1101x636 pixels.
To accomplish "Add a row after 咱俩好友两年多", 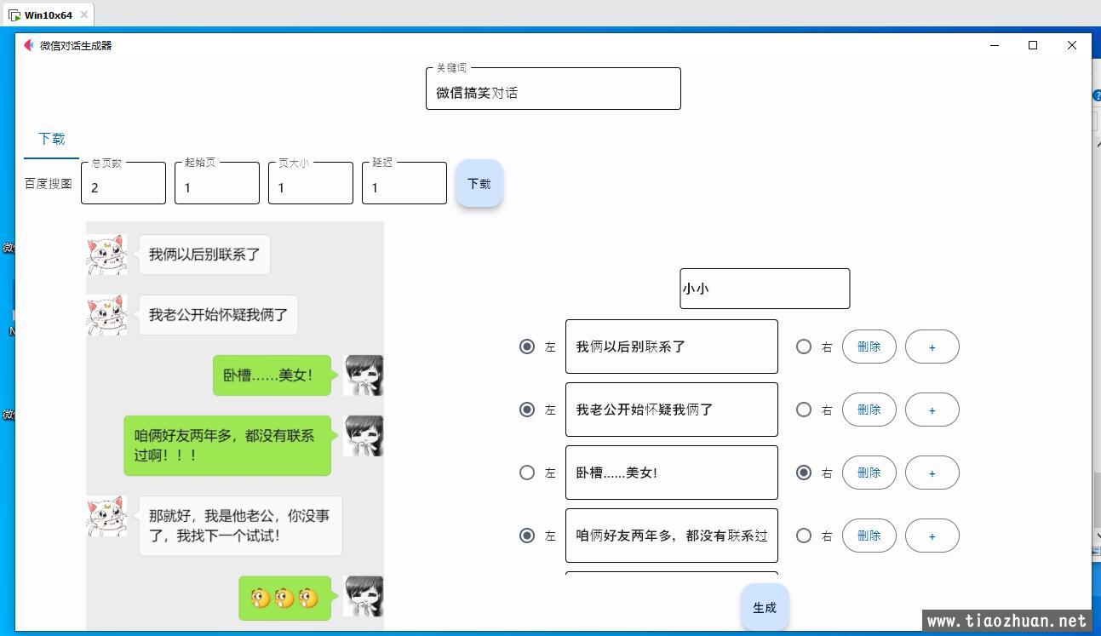I will tap(932, 536).
